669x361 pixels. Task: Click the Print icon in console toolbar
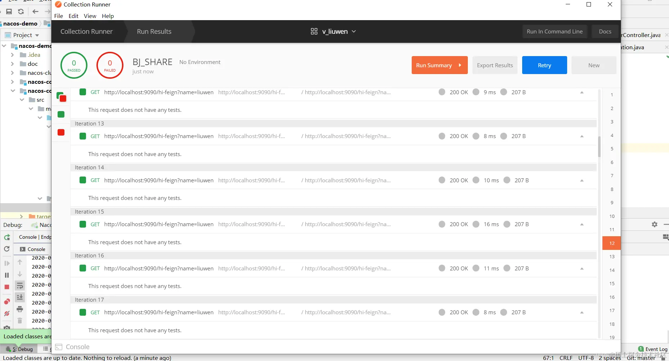pos(20,309)
